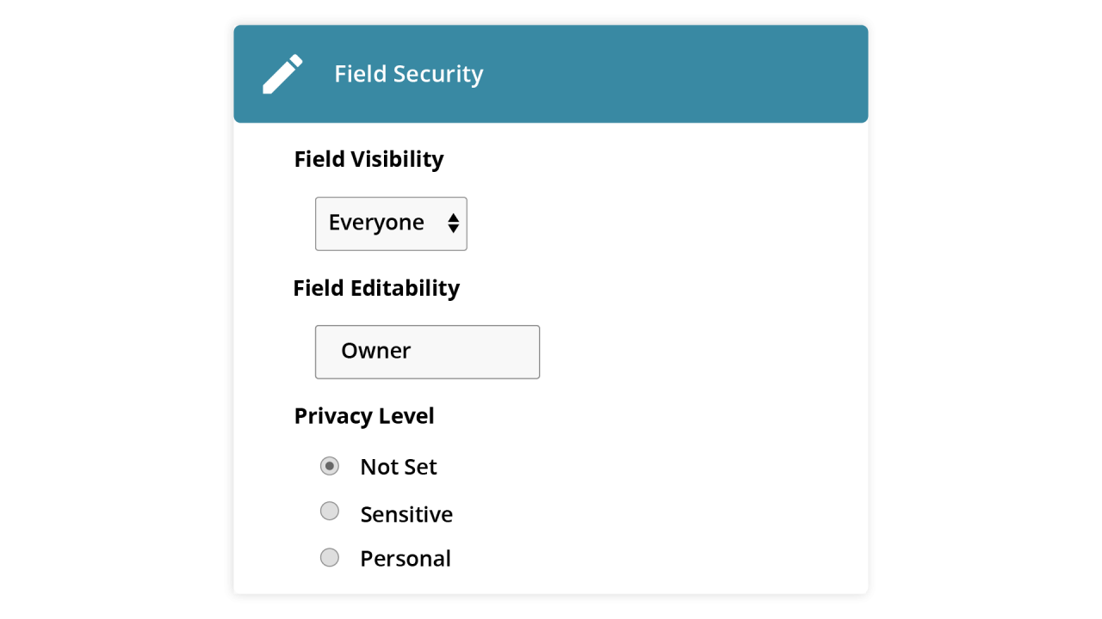The image size is (1102, 619).
Task: Open the Field Editability selector showing Owner
Action: [427, 351]
